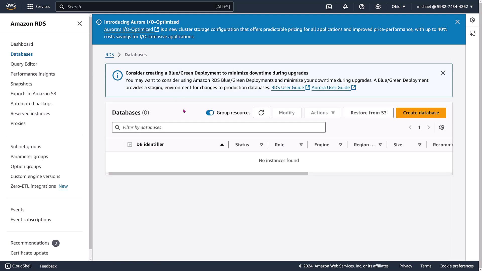Open Recommendations page
482x271 pixels.
(x=30, y=243)
